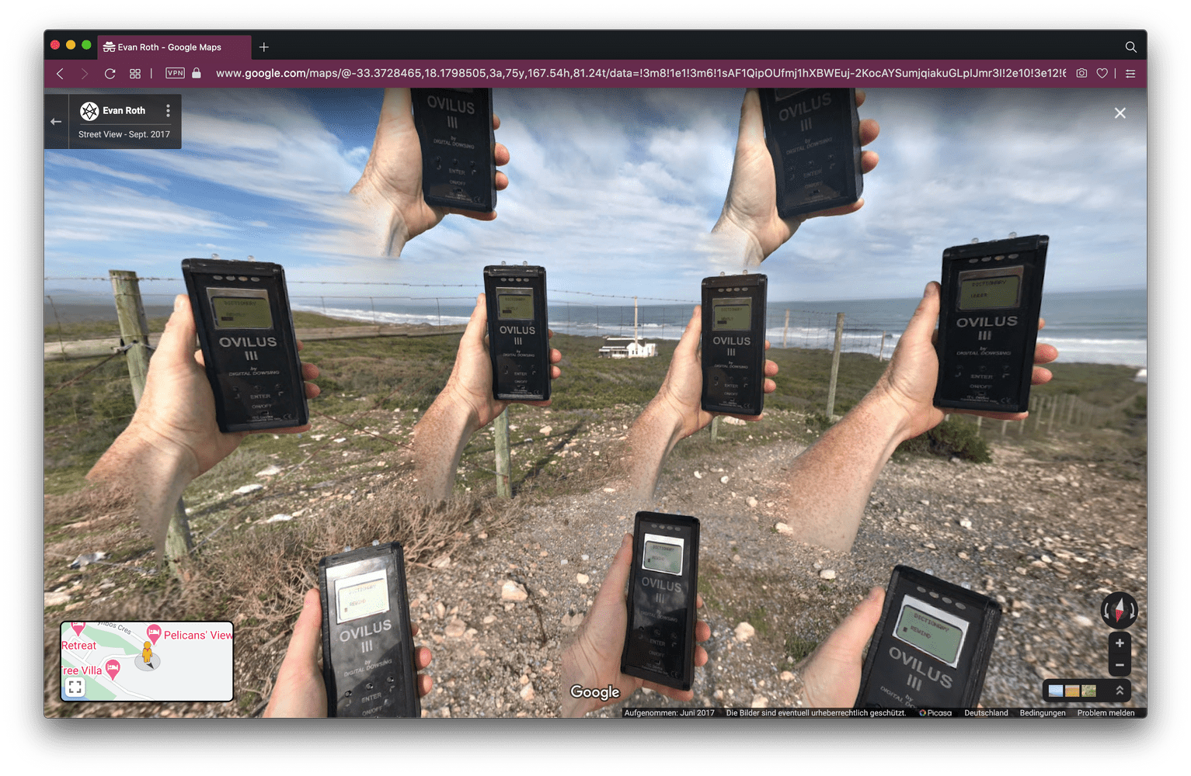Select the Google logo on the imagery
Screen dimensions: 1191x776
pos(595,691)
